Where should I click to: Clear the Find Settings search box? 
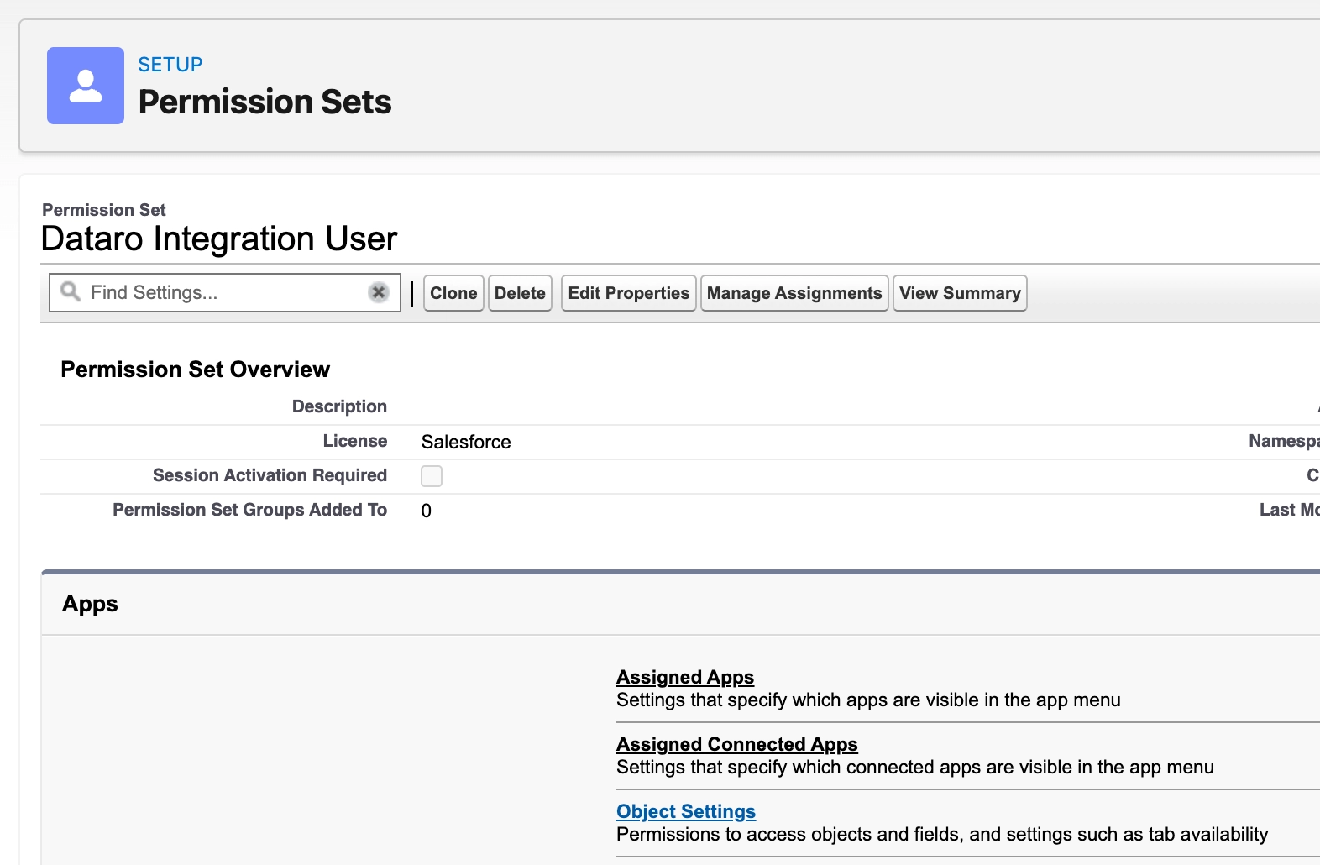click(379, 292)
